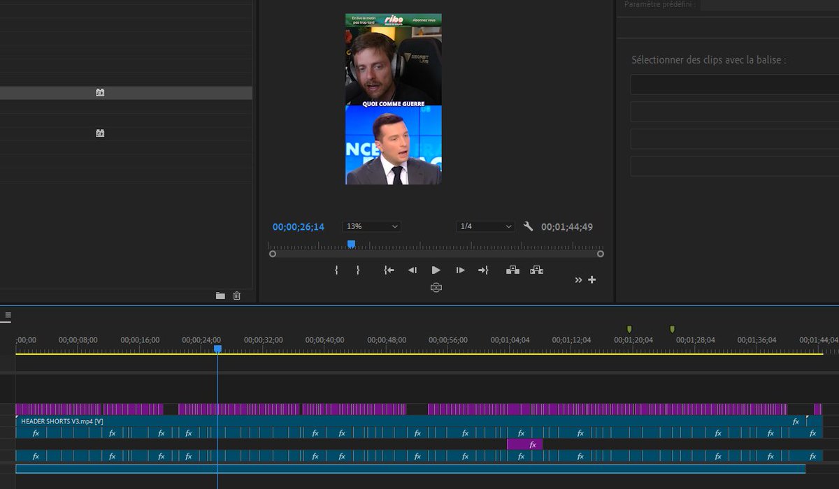The height and width of the screenshot is (489, 839).
Task: Click the 'Paramètre prédéfini' field
Action: click(x=770, y=5)
